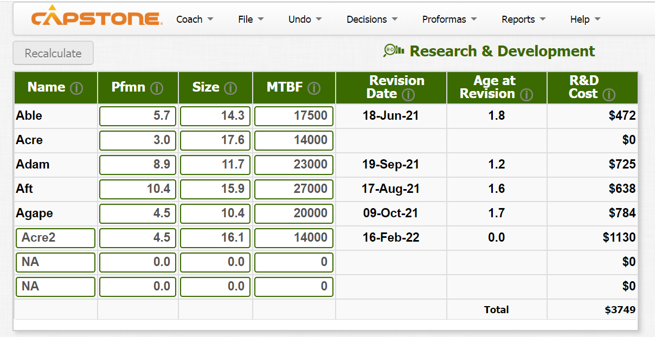Viewport: 655px width, 337px height.
Task: Edit Acre's Size field showing 17.6
Action: click(x=215, y=140)
